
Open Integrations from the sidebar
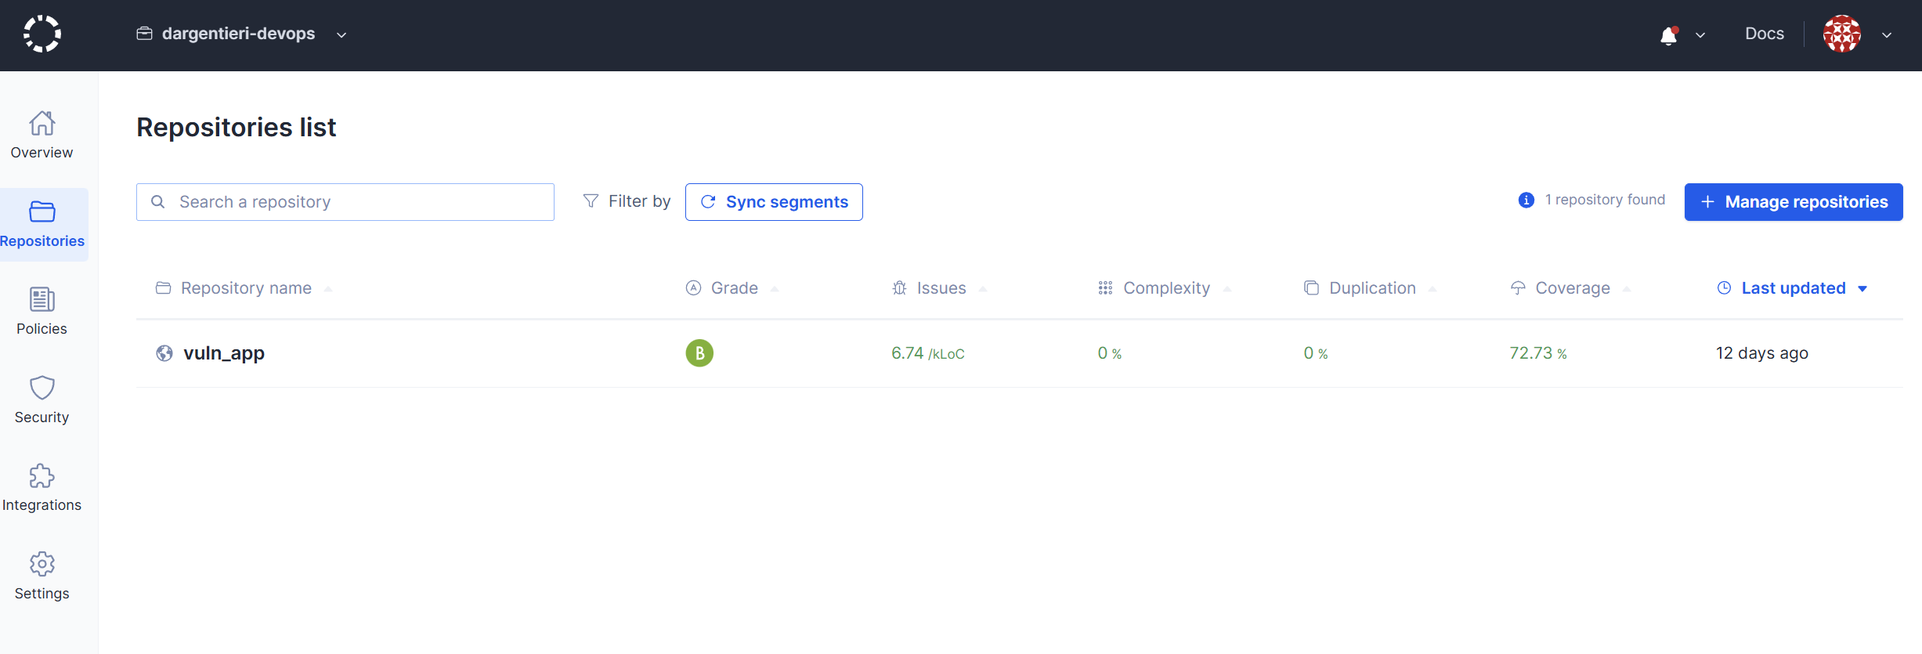click(42, 488)
